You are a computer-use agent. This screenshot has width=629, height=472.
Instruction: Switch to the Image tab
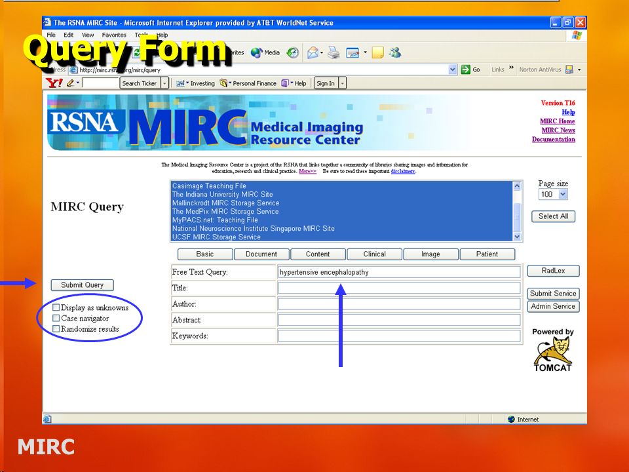click(x=431, y=254)
